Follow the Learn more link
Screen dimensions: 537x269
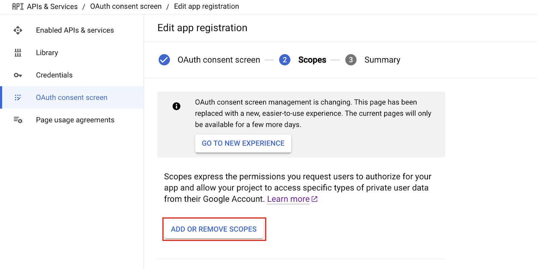coord(288,199)
